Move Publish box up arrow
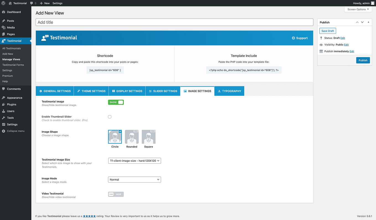 coord(357,22)
